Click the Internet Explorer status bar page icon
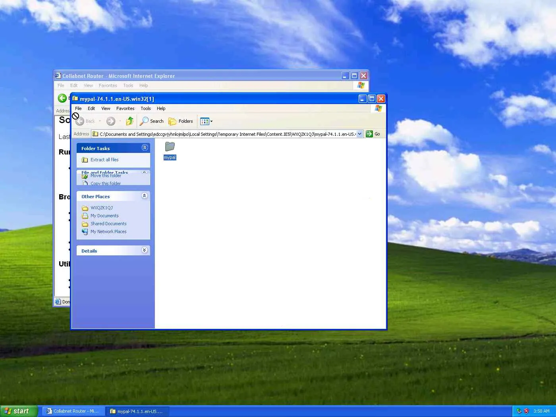The image size is (556, 417). tap(58, 302)
